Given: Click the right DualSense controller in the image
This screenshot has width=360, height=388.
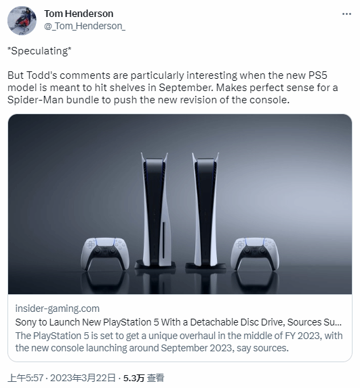Looking at the screenshot, I should (255, 254).
